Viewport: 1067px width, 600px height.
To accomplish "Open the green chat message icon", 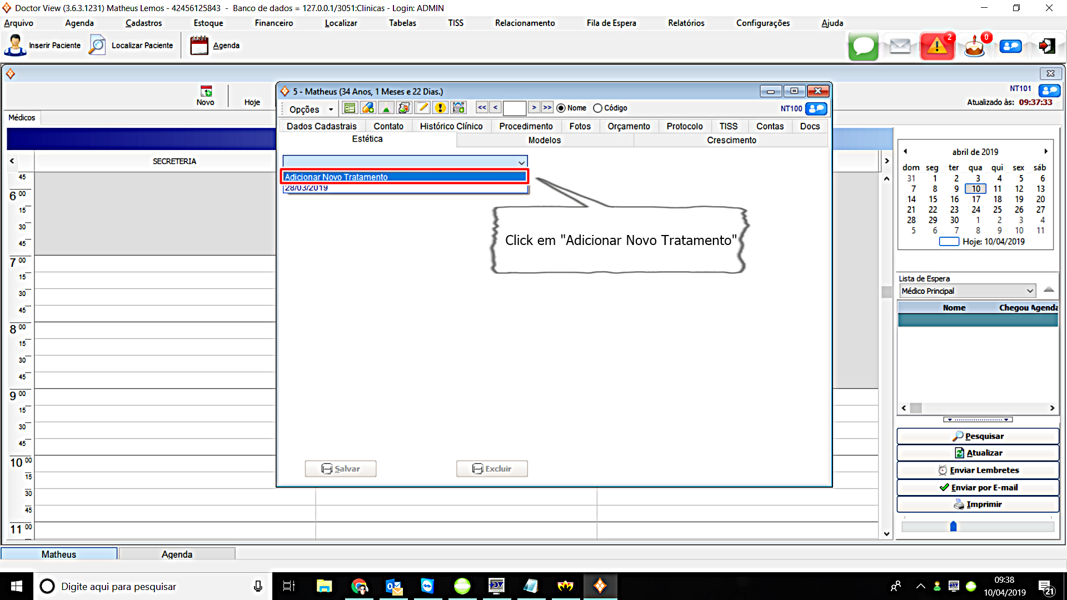I will [863, 46].
